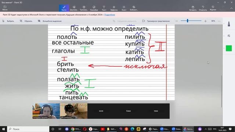Click the vertical scrollbar beside the canvas
Viewport: 235px width, 132px height.
(221, 91)
